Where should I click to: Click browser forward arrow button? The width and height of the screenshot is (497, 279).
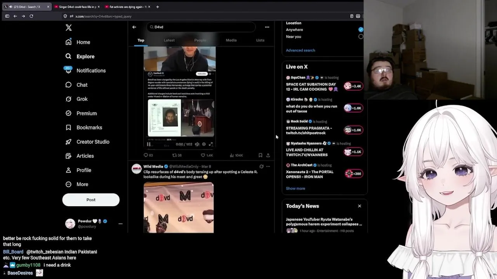point(23,16)
